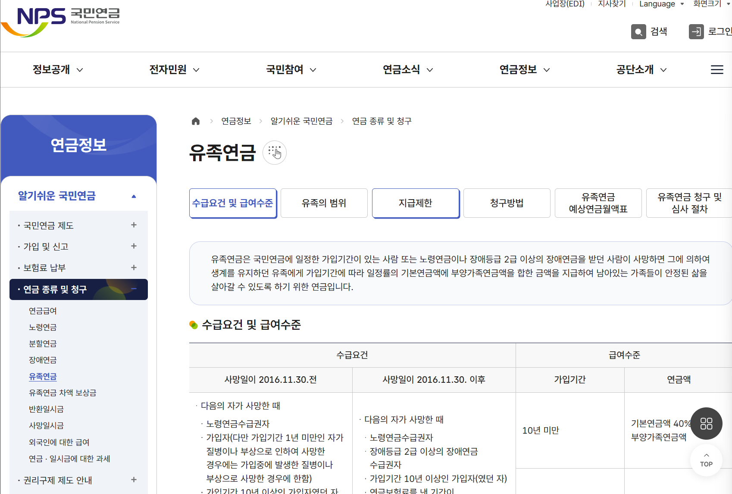
Task: Expand 권리구제 제도 안내 with plus icon
Action: [134, 480]
